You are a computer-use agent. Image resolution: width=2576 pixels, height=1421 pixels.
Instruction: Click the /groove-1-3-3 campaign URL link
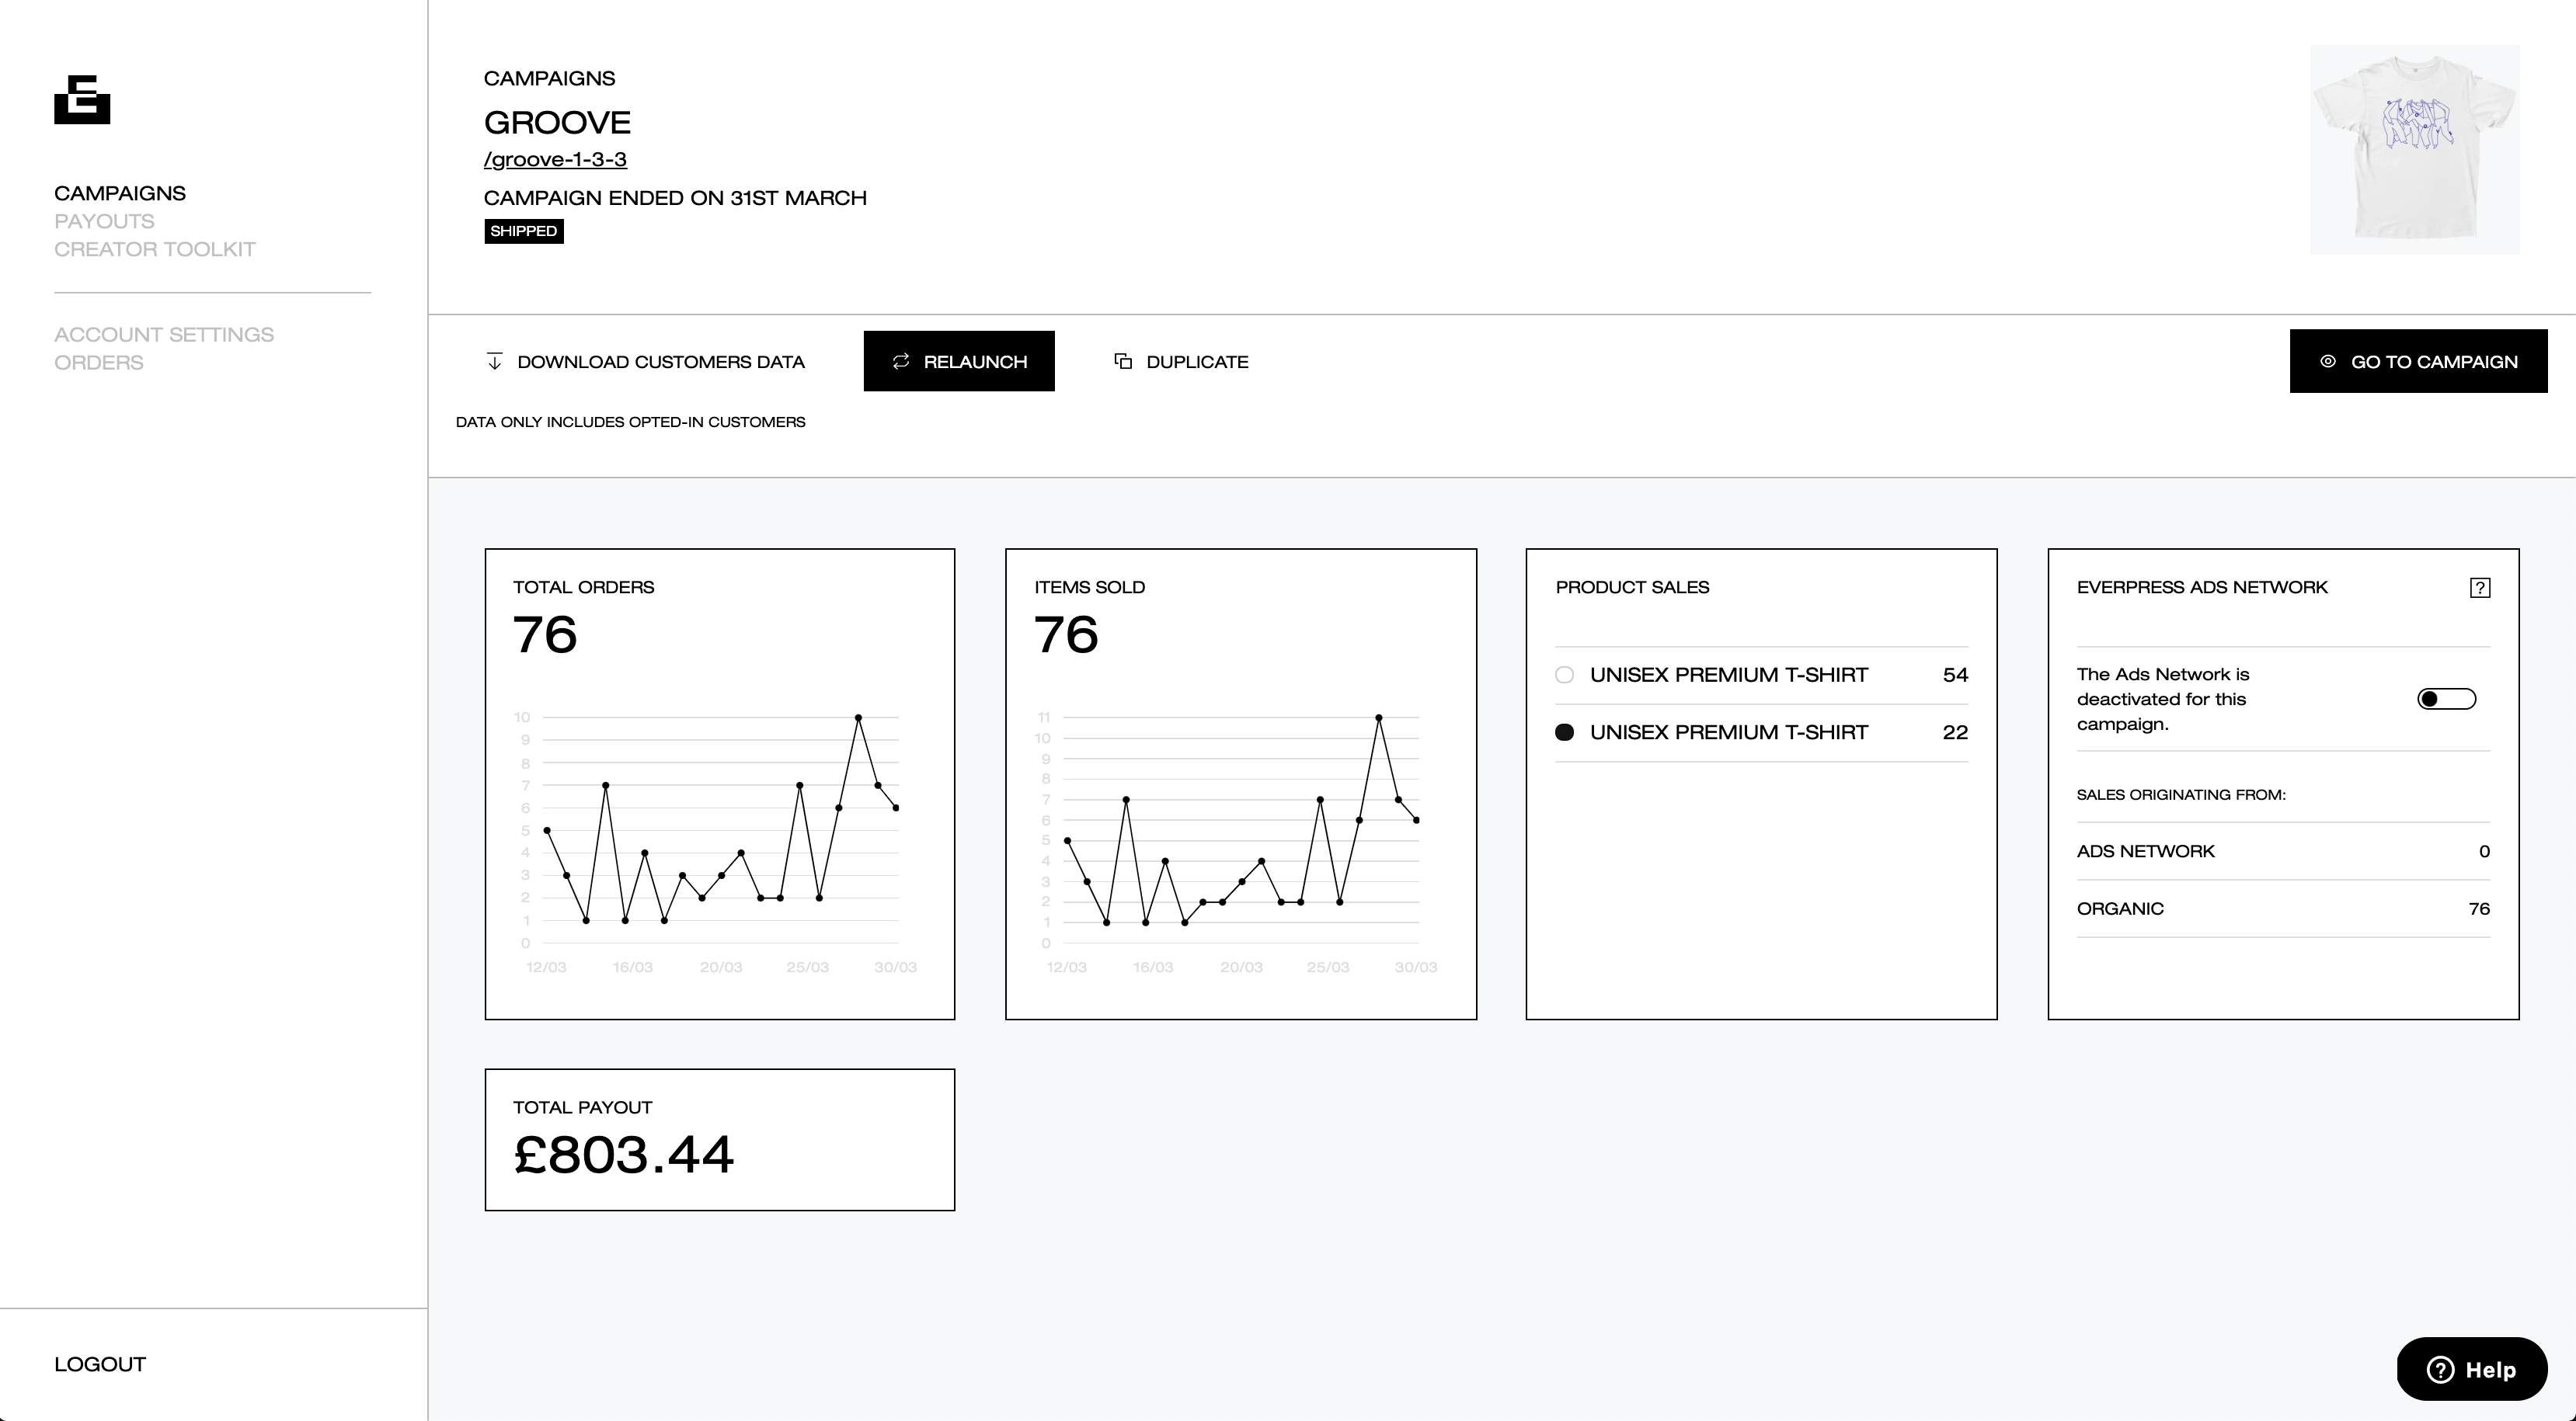point(555,159)
